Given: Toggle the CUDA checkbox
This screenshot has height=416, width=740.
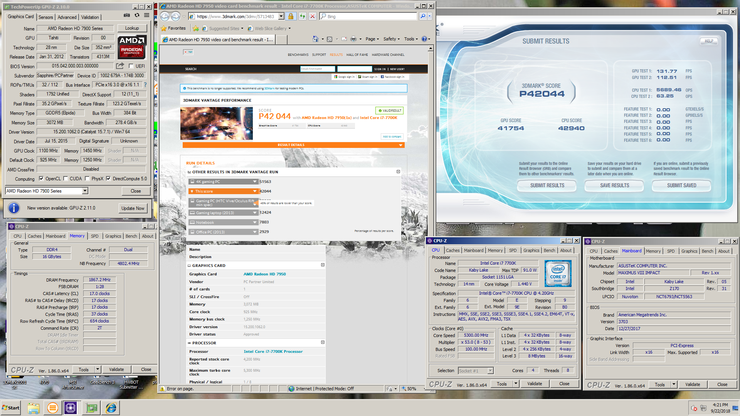Looking at the screenshot, I should 66,178.
